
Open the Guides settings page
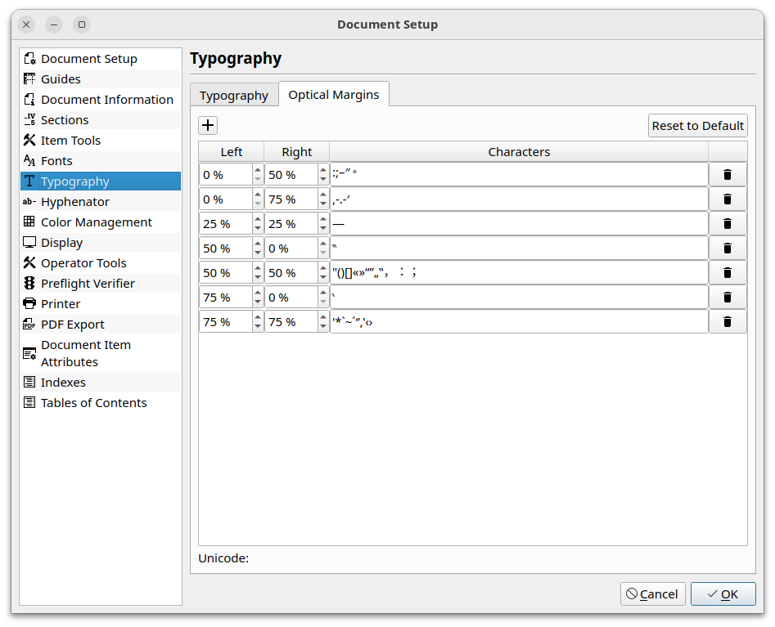click(61, 79)
